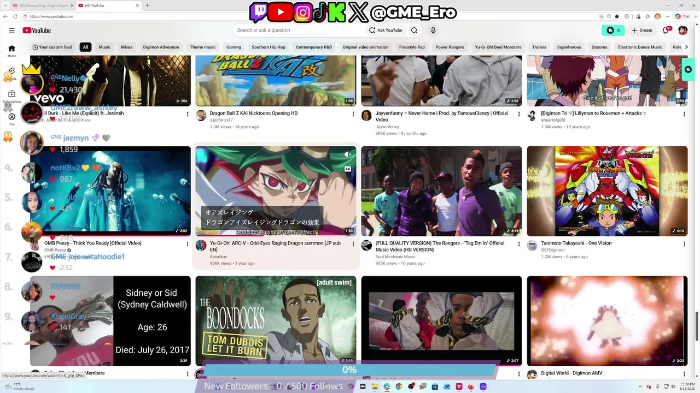
Task: Filter by Contemporary R&B chip
Action: [x=314, y=47]
